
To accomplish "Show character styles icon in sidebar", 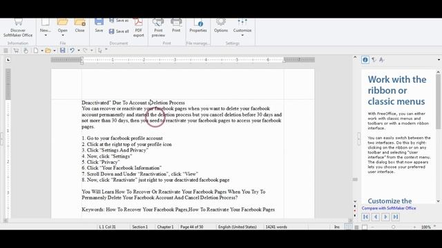I will [x=382, y=60].
